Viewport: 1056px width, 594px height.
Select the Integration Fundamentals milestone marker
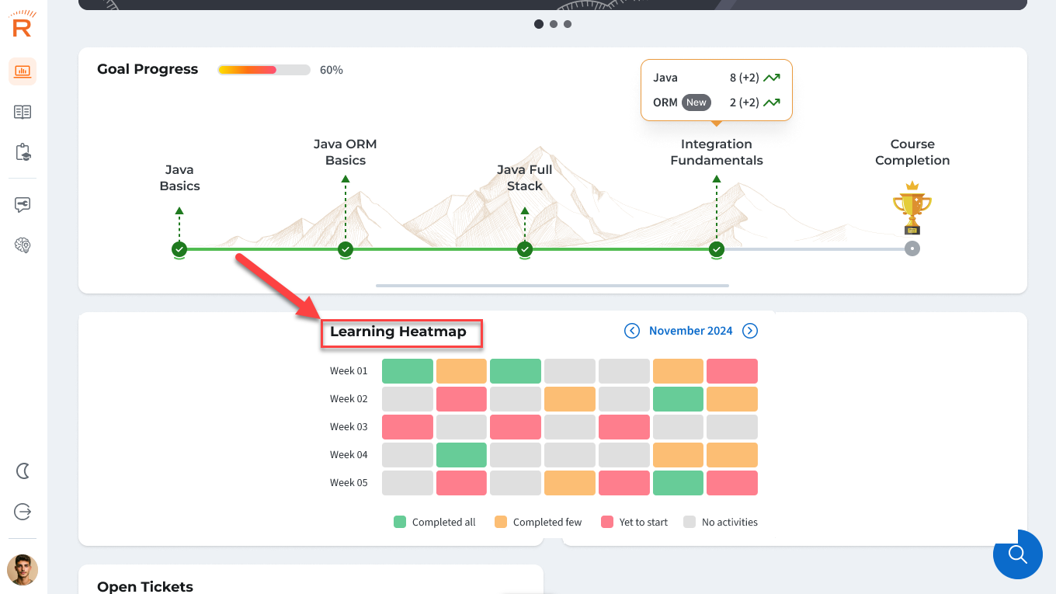[717, 249]
